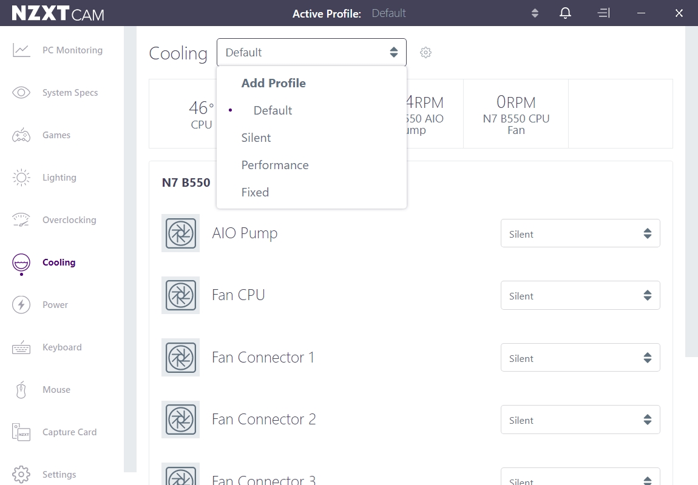The height and width of the screenshot is (485, 698).
Task: Open the Mouse section label
Action: [x=56, y=389]
